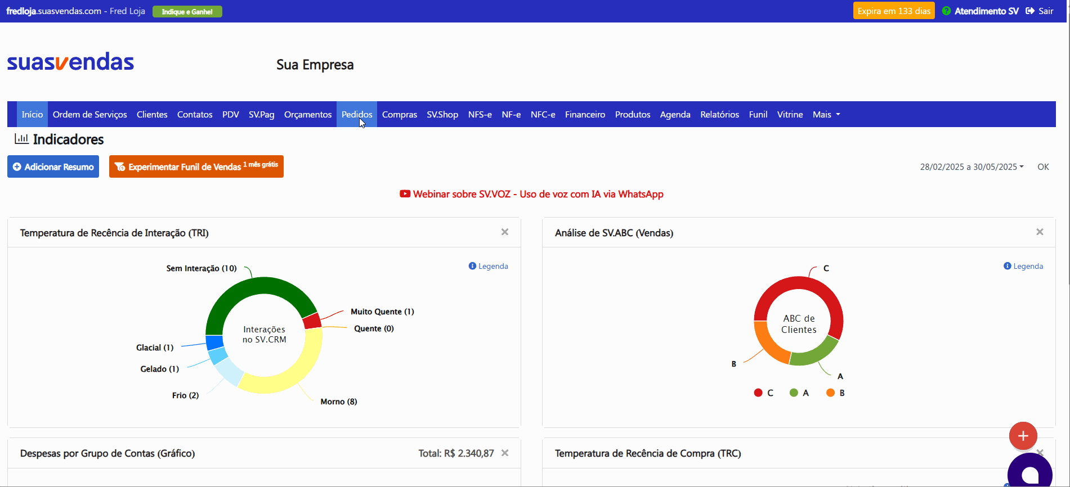The height and width of the screenshot is (487, 1070).
Task: Open the date range dropdown 28/02/2025 a 30/05/2025
Action: [x=972, y=167]
